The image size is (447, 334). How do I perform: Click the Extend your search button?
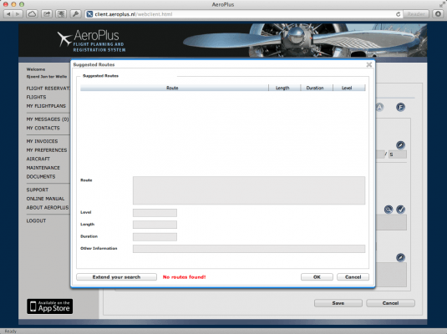116,277
